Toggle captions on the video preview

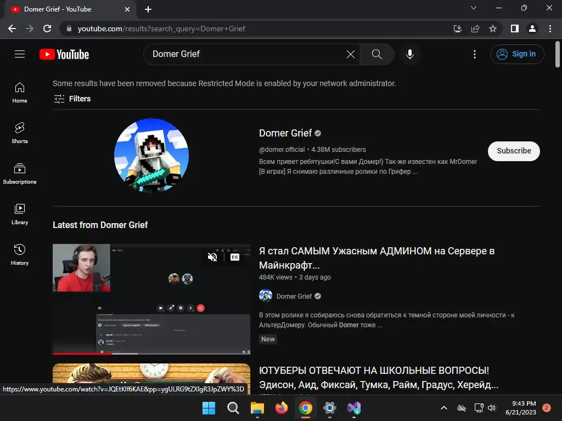(x=235, y=257)
